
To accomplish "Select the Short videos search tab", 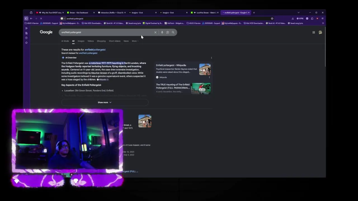I will coord(115,41).
